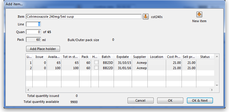Screen dimensions: 229x112
Task: Click Total quantity available value 9900
Action: 74,102
